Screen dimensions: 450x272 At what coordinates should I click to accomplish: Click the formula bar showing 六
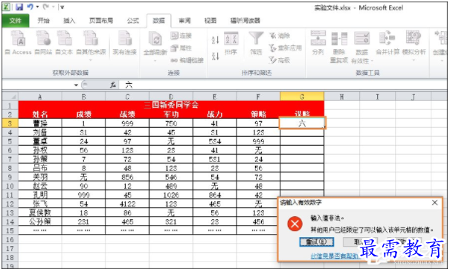(283, 85)
